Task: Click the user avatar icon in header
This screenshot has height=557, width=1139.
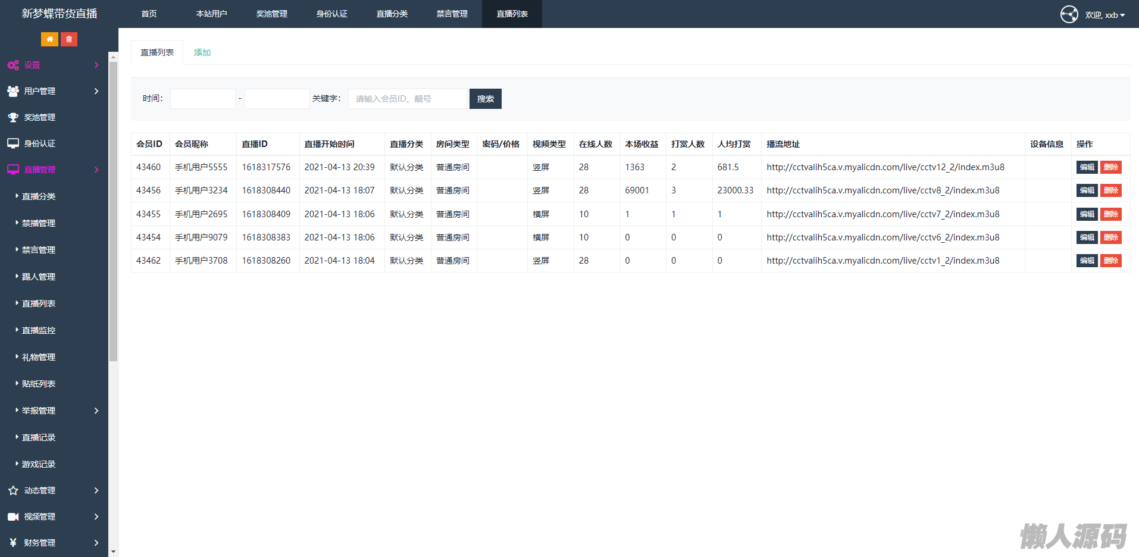Action: [1069, 14]
